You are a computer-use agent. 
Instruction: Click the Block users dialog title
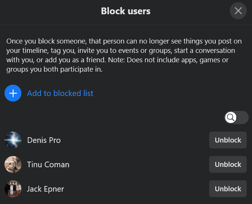125,11
